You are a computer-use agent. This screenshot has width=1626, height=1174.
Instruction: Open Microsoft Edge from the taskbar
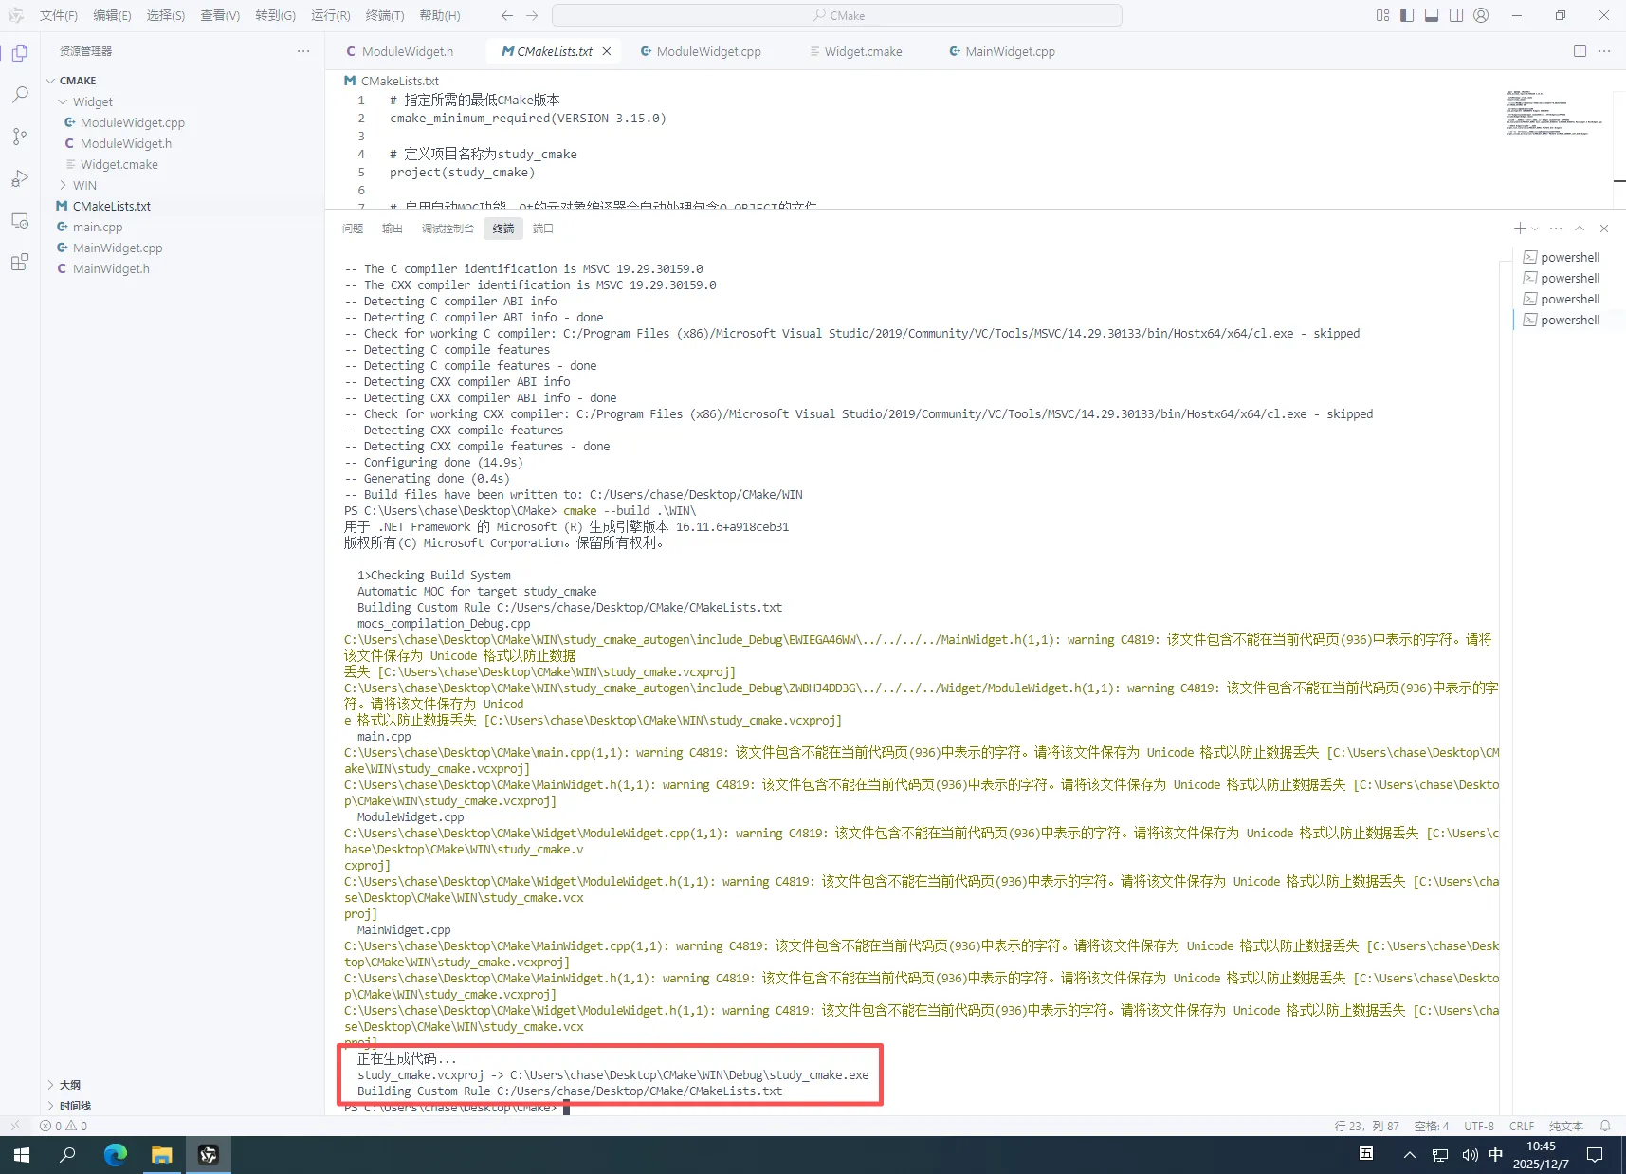tap(116, 1155)
